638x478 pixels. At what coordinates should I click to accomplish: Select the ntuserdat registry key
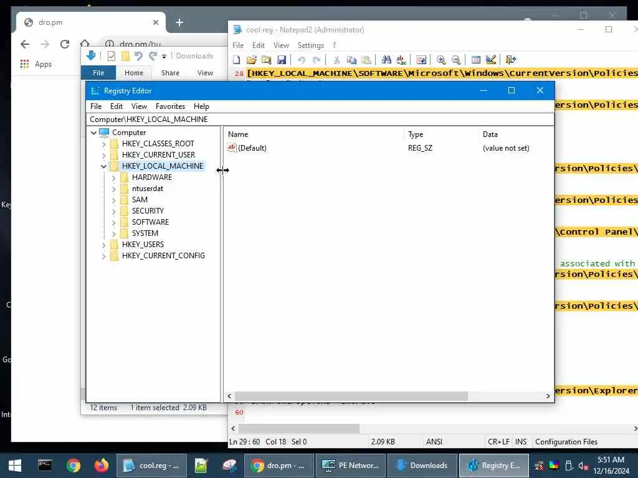147,189
